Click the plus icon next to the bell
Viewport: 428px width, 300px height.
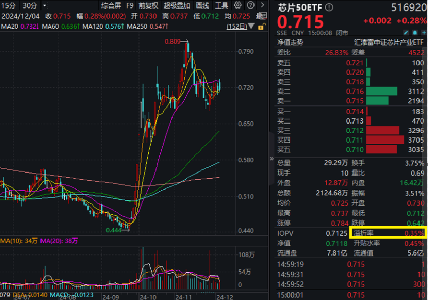pyautogui.click(x=424, y=32)
